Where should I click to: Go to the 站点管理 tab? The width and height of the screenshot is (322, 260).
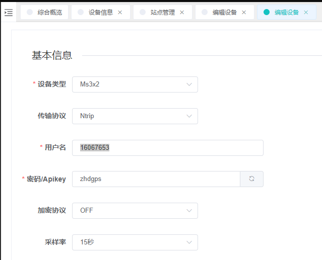[162, 13]
